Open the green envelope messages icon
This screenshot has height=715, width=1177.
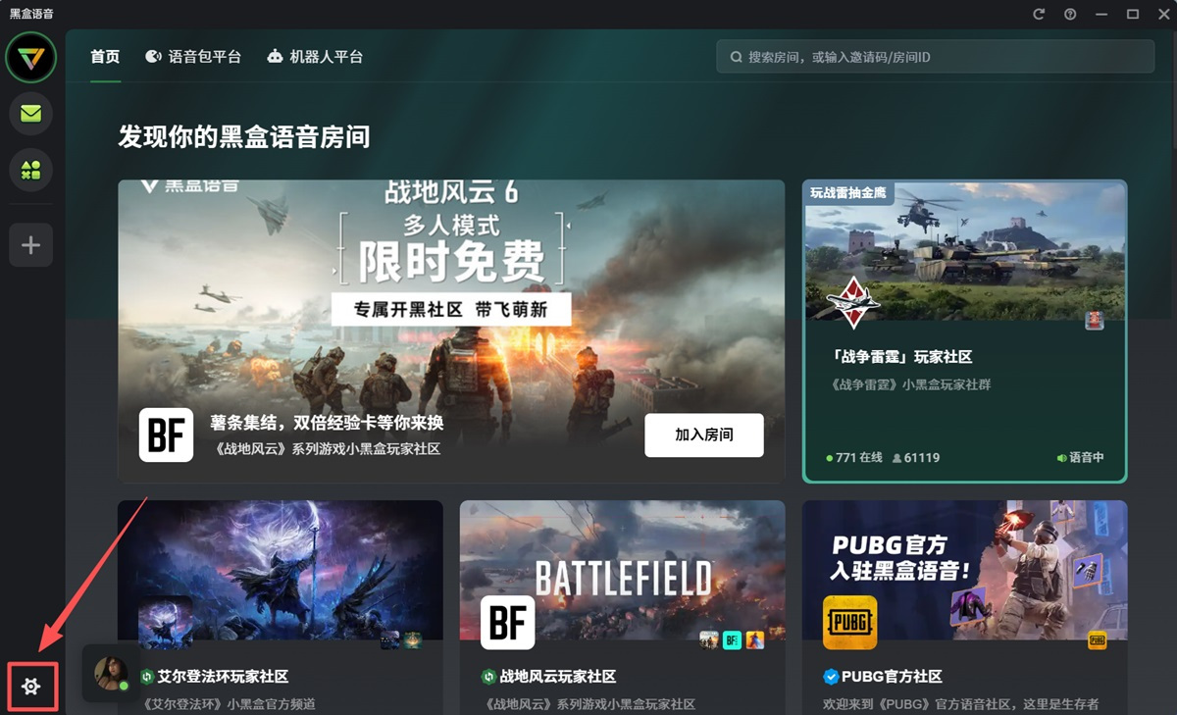(30, 114)
